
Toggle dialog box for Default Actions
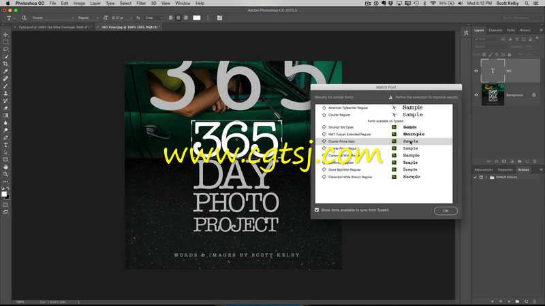click(481, 177)
